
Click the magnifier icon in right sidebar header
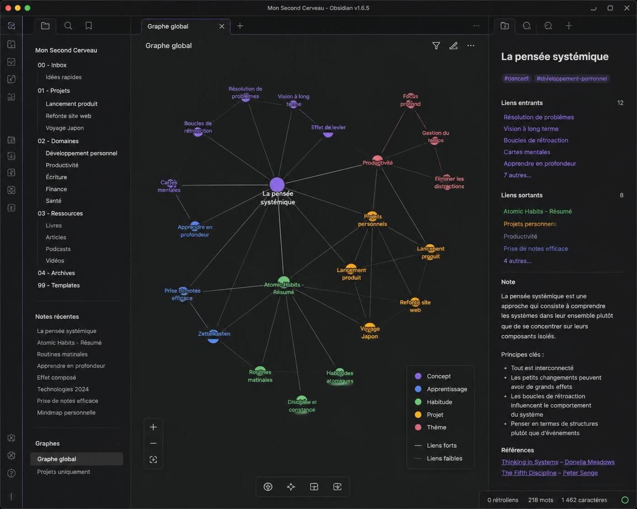click(x=548, y=26)
